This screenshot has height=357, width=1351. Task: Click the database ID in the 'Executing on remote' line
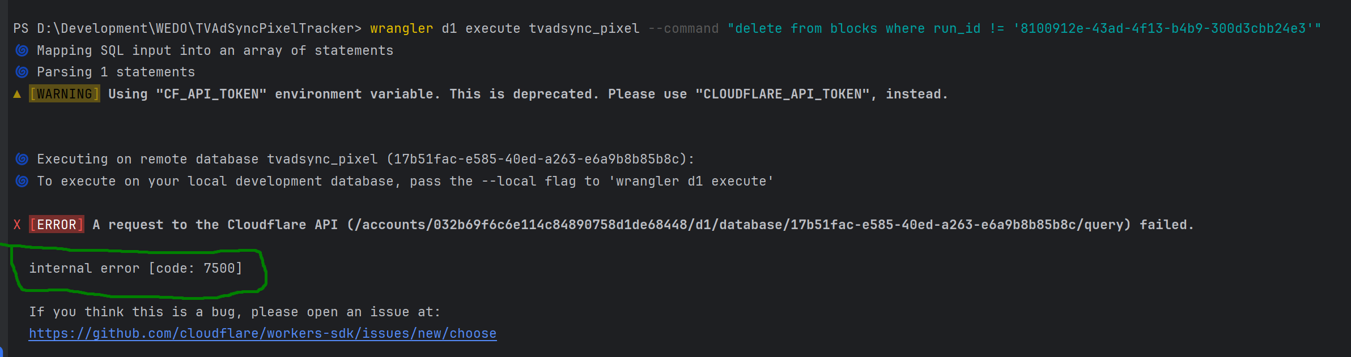(x=537, y=159)
